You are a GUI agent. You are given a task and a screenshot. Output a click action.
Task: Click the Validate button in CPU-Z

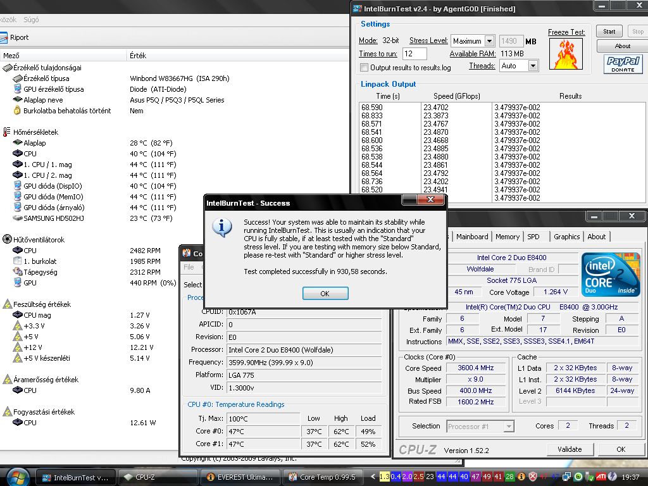570,449
